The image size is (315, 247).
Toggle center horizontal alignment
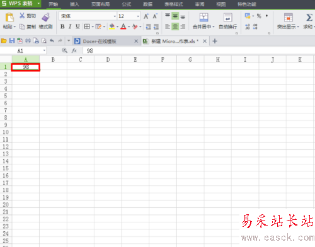[x=175, y=26]
